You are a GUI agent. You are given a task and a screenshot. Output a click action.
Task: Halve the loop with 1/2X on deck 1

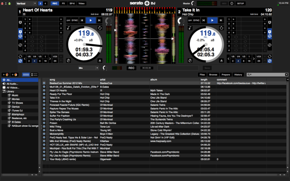(55, 57)
